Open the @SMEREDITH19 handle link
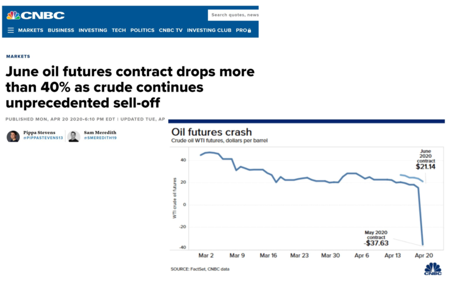The image size is (449, 281). point(100,138)
